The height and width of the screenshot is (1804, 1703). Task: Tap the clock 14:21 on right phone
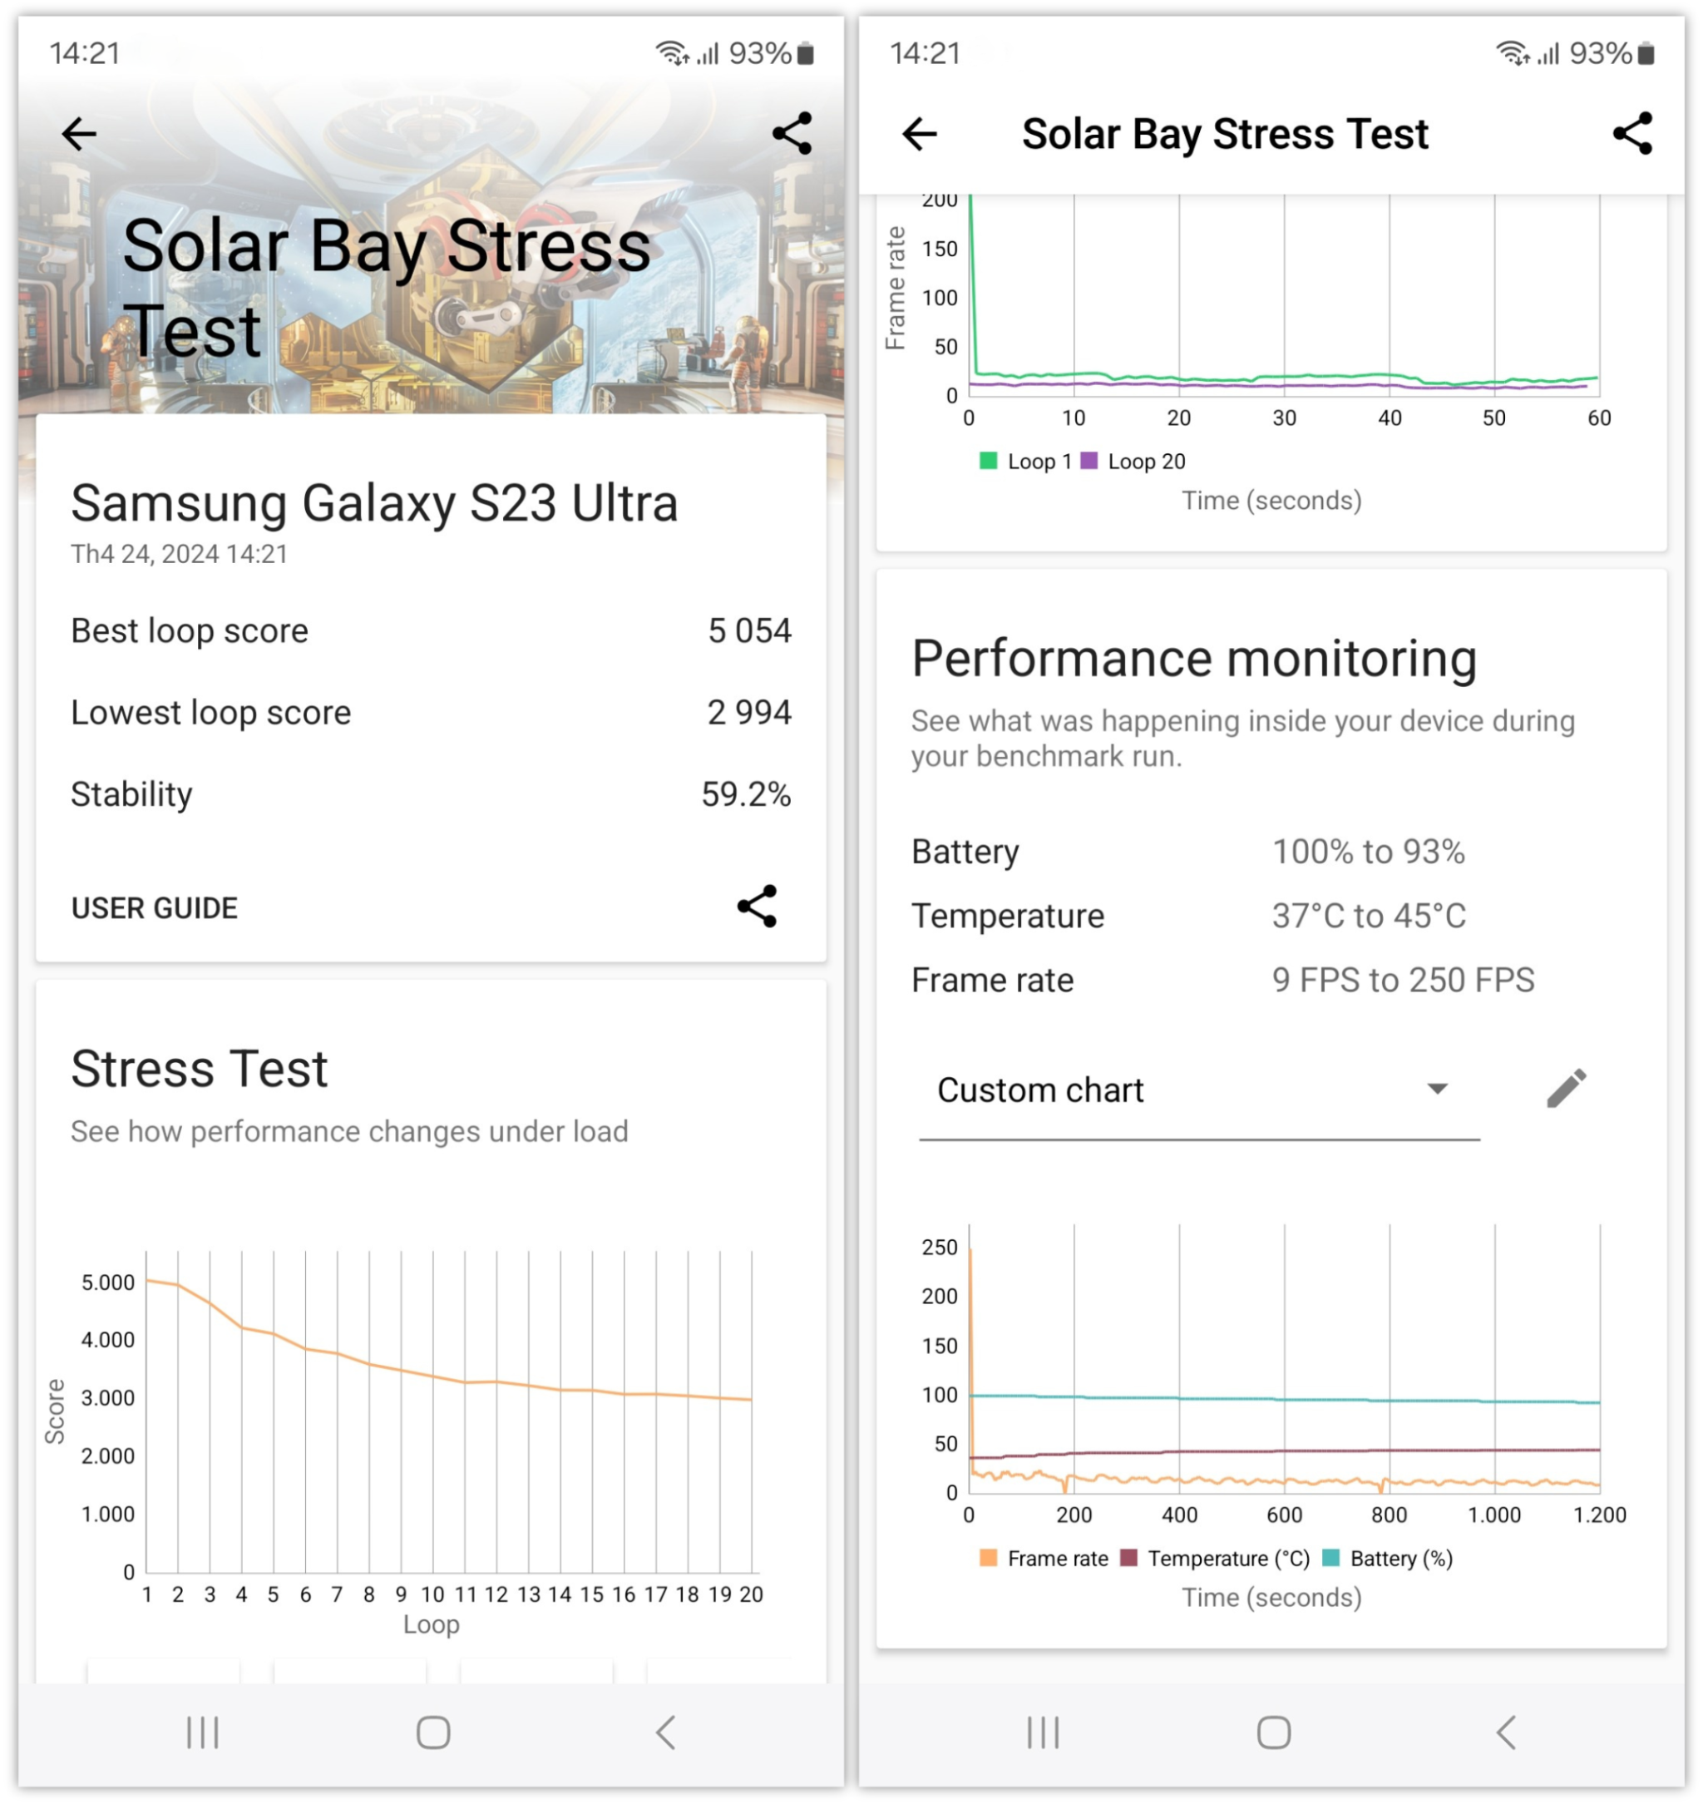coord(925,53)
